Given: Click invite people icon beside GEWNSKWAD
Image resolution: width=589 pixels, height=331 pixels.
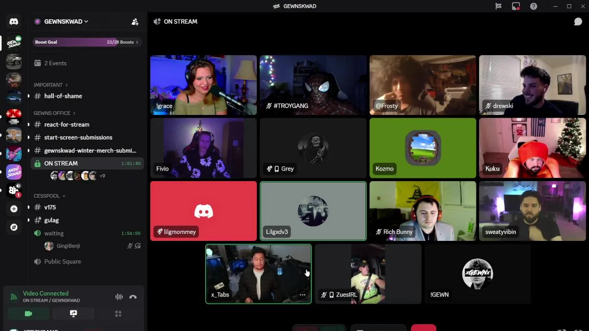Looking at the screenshot, I should coord(135,22).
